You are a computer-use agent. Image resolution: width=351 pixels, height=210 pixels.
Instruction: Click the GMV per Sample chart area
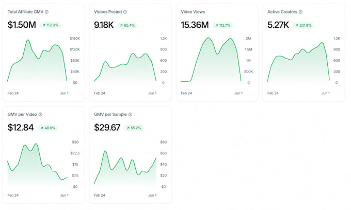coord(125,168)
